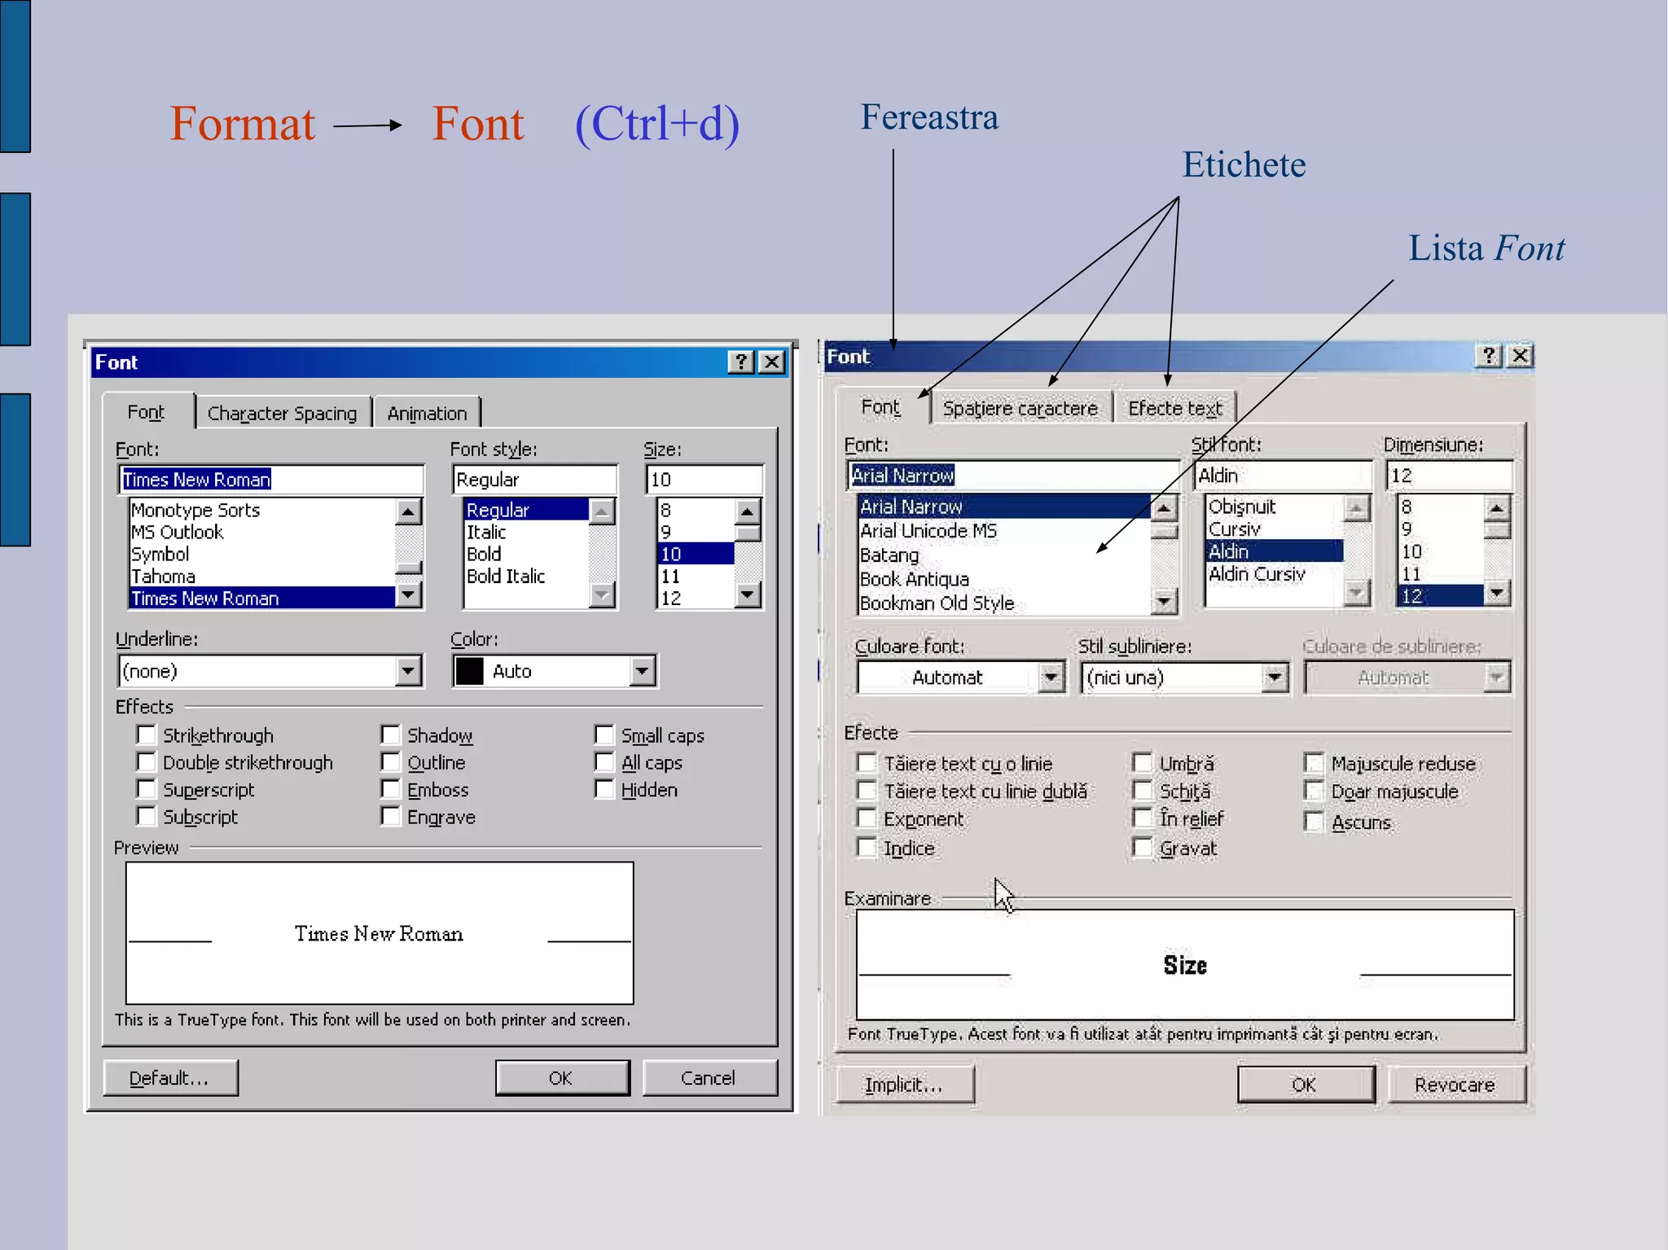
Task: Check the Emboss option
Action: [390, 788]
